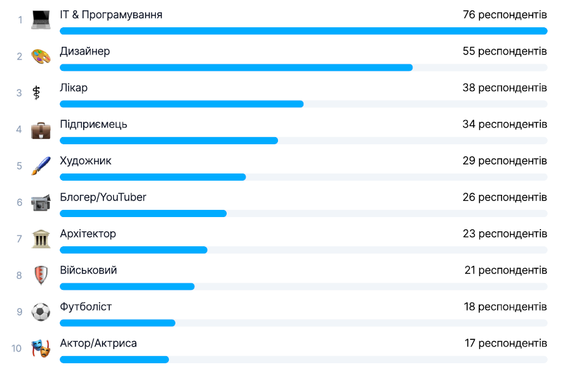Click the Лікар label
Viewport: 569px width, 373px height.
pos(73,88)
